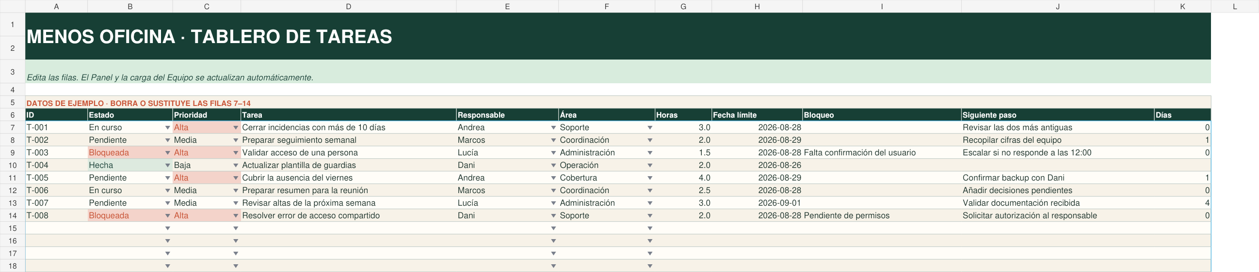Select the Días header cell

(1182, 115)
